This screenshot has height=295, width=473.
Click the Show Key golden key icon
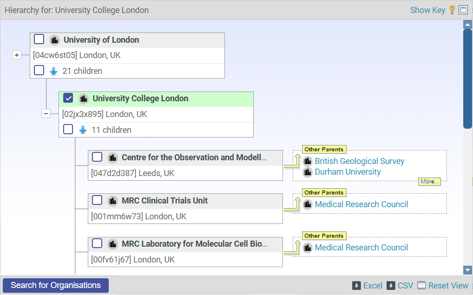pos(452,10)
